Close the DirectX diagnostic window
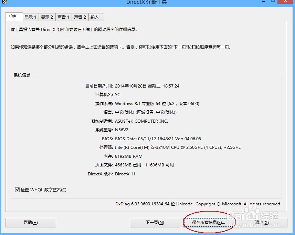 coord(285,1)
